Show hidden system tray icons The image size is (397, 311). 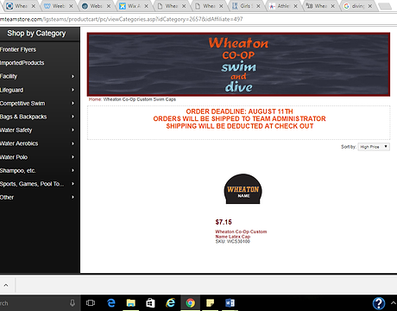(394, 303)
